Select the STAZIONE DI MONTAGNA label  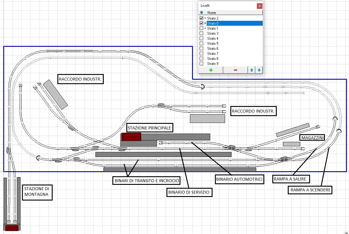37,191
